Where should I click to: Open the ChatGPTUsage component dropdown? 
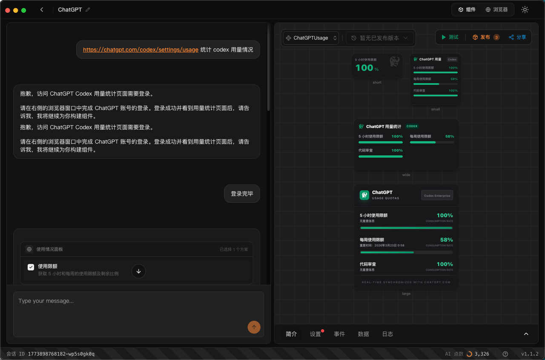coord(311,38)
